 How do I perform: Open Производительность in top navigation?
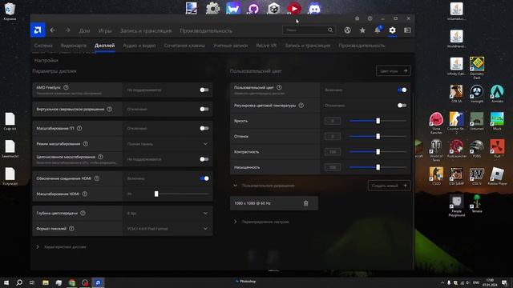(206, 30)
